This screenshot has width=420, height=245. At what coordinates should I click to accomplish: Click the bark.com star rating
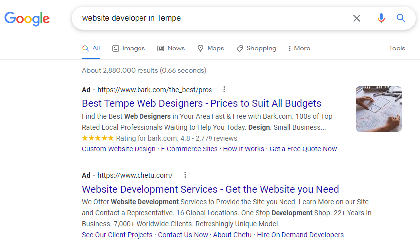tap(98, 138)
